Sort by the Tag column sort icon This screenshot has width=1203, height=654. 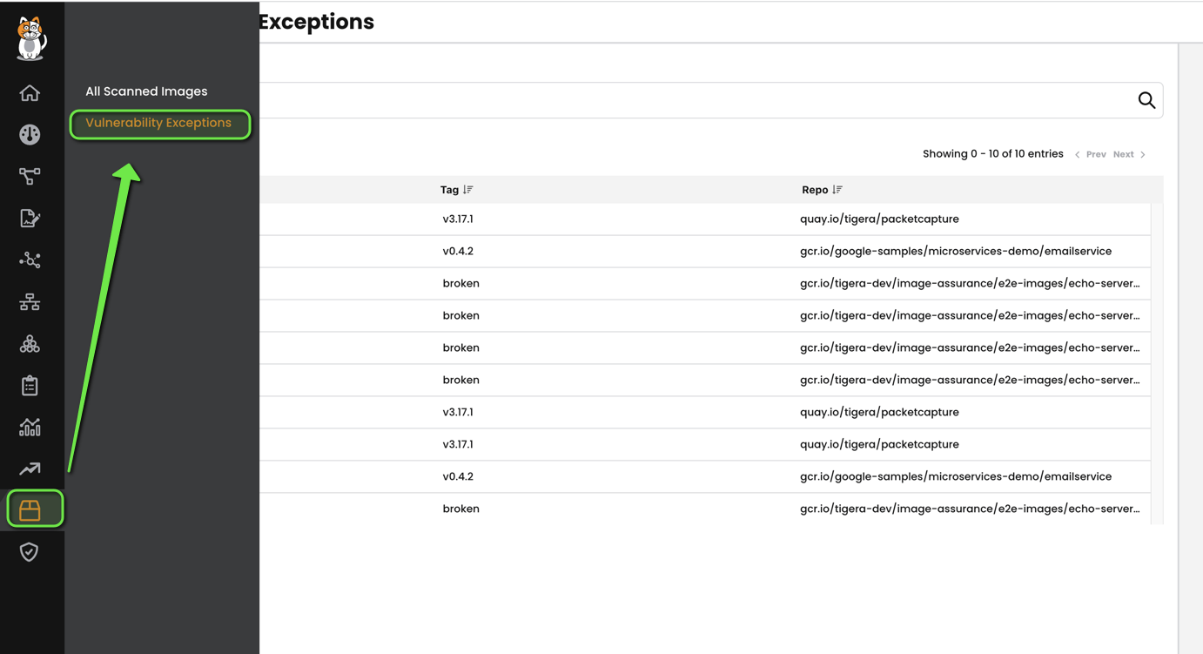pos(468,190)
